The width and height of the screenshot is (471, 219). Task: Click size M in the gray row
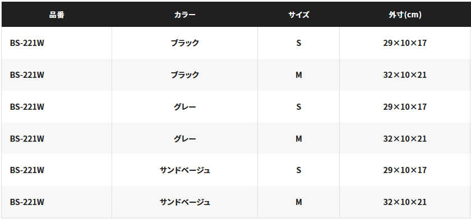(298, 139)
